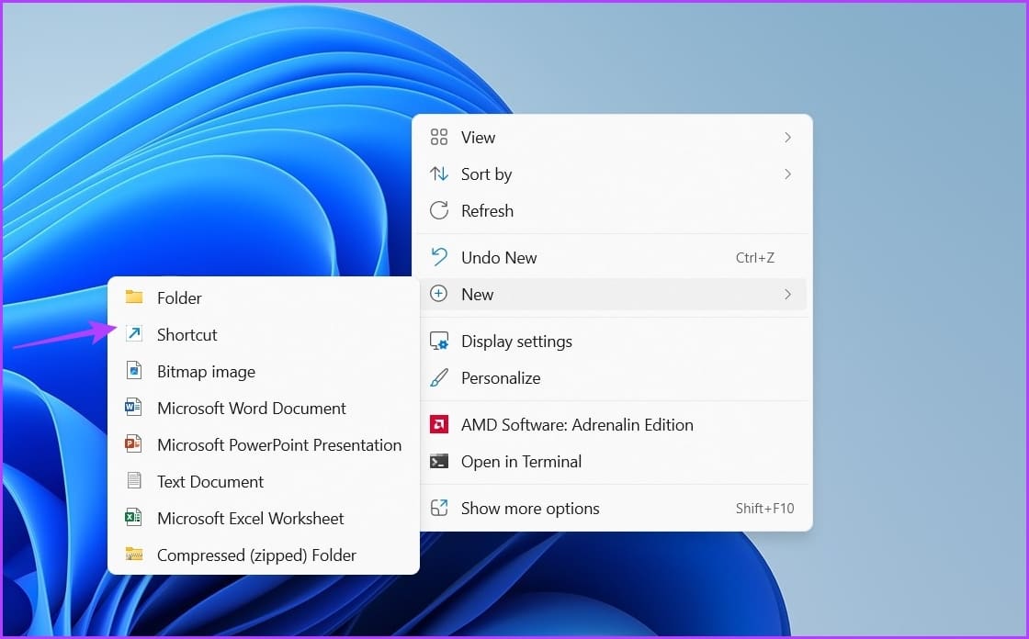The width and height of the screenshot is (1029, 639).
Task: Click the Sort by arrows icon
Action: pyautogui.click(x=439, y=174)
